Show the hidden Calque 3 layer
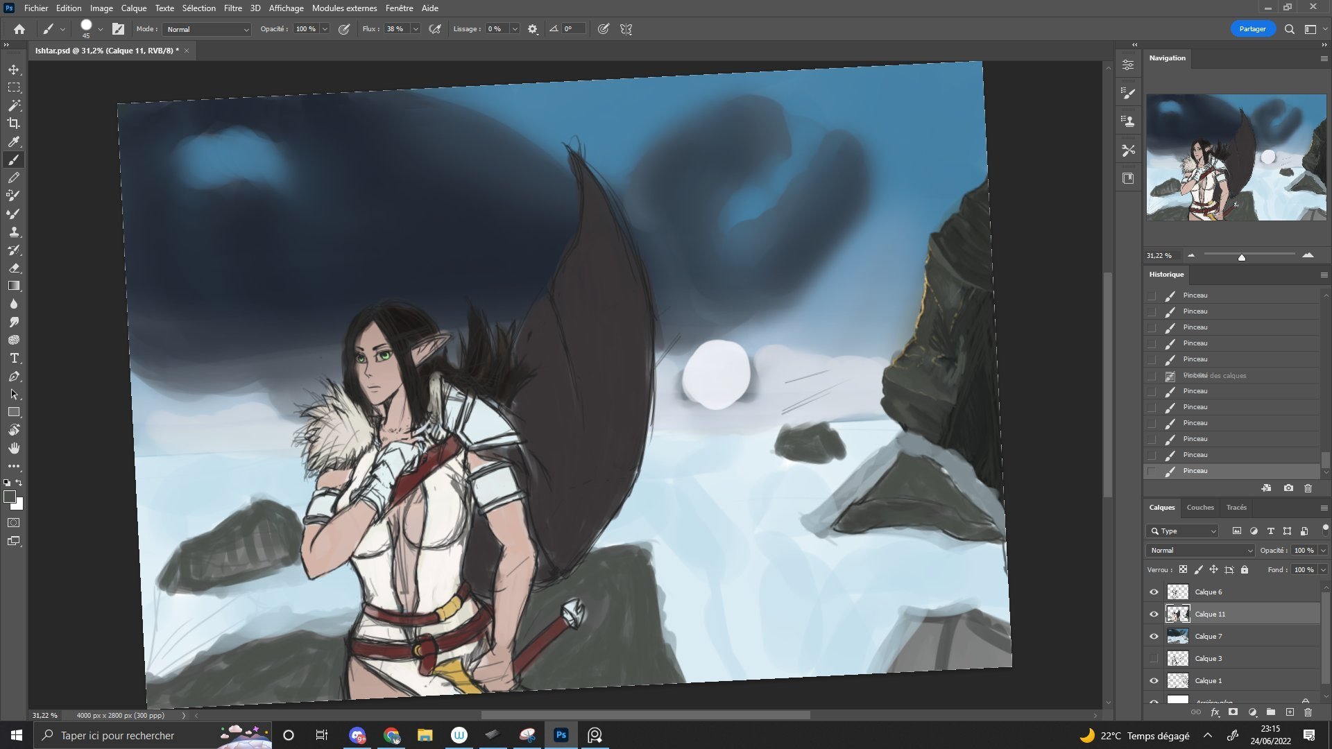Viewport: 1332px width, 749px height. pyautogui.click(x=1154, y=659)
